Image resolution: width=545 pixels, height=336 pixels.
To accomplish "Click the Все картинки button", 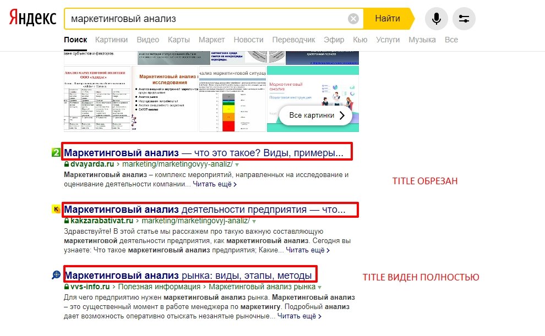I will click(x=315, y=115).
